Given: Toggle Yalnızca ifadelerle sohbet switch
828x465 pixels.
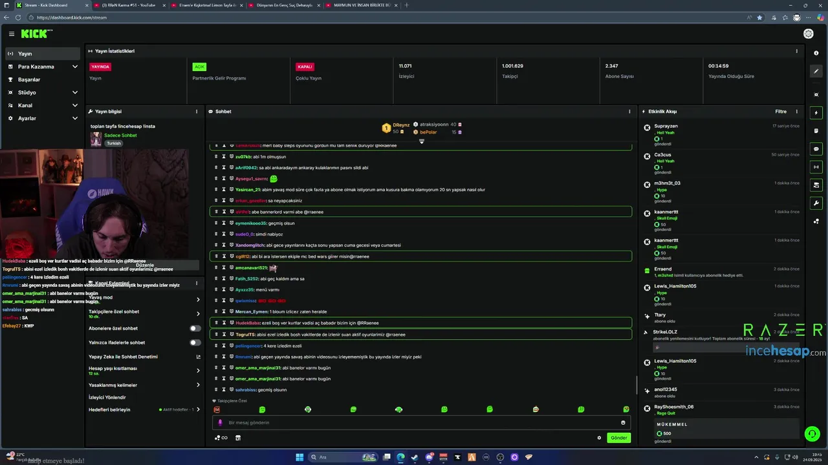Looking at the screenshot, I should [195, 342].
